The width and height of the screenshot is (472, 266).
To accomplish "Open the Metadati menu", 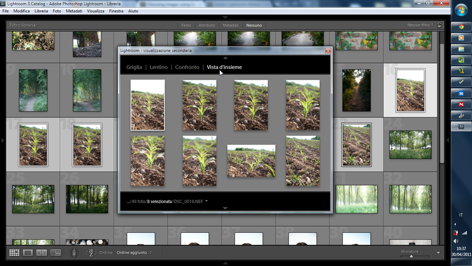I will pos(74,11).
